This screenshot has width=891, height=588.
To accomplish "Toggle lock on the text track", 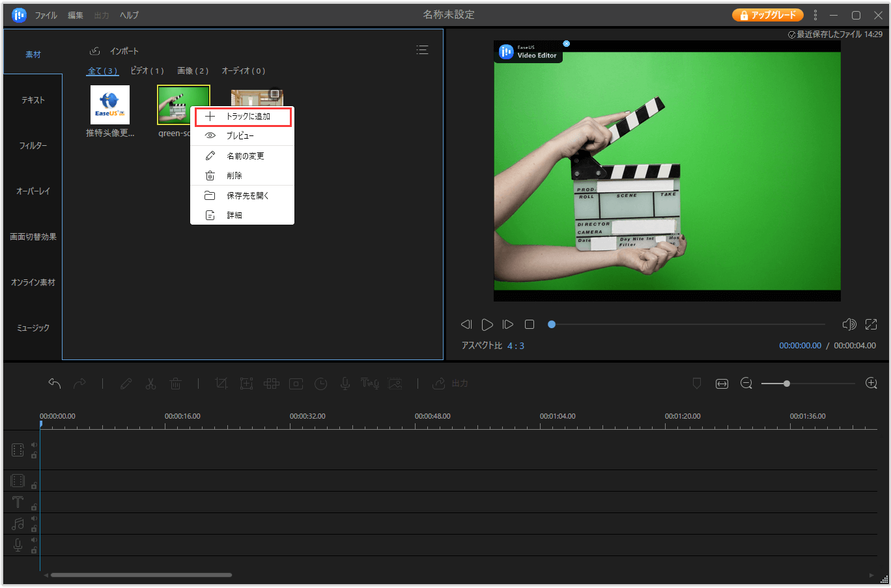I will point(34,507).
